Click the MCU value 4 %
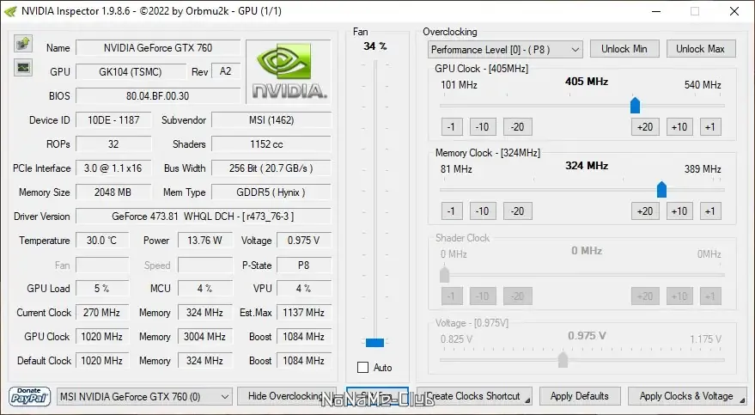755x415 pixels. [205, 289]
